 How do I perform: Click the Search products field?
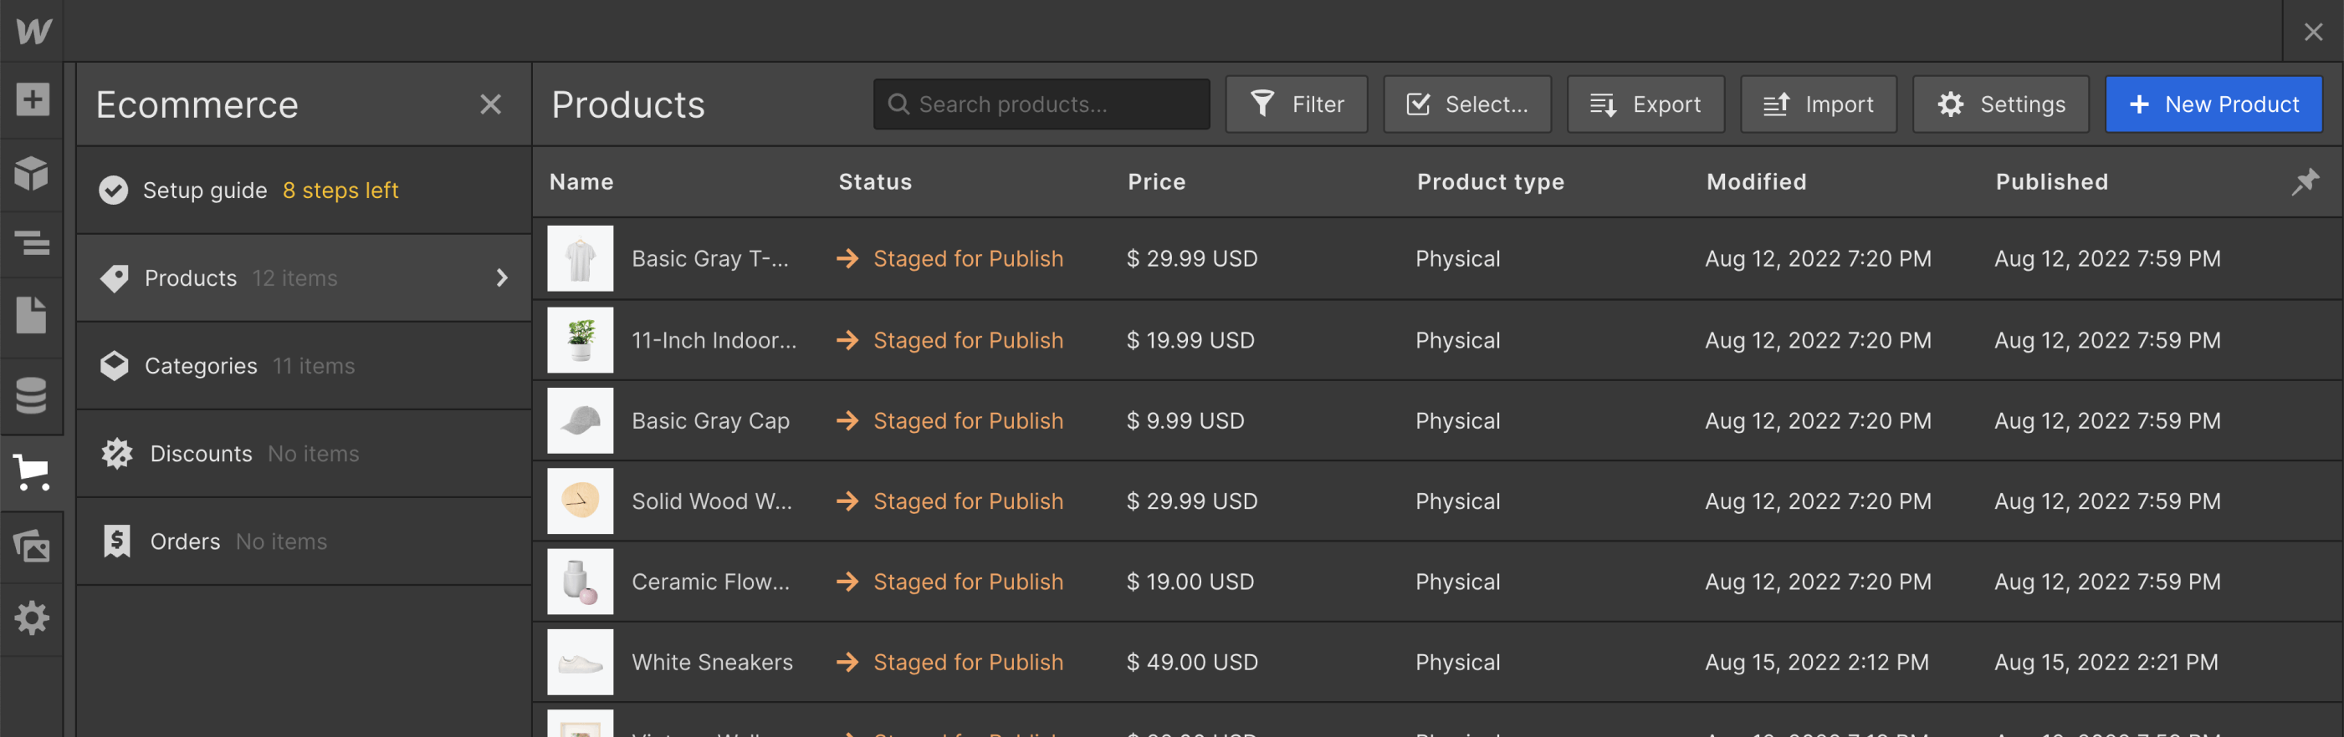1041,104
